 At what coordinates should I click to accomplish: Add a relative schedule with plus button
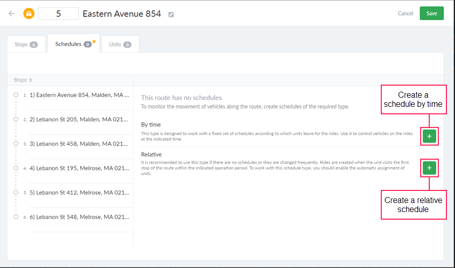(x=429, y=168)
